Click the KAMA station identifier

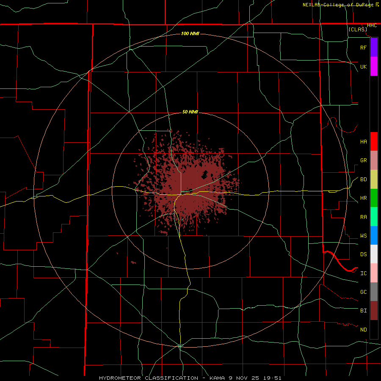[217, 378]
